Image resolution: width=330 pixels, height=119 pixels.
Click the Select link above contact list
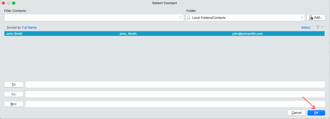306,28
